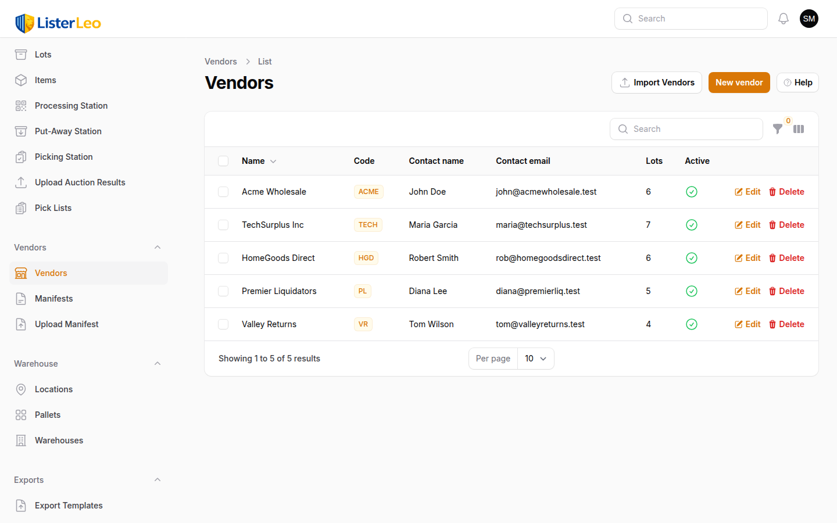Open the Processing Station page

(71, 106)
